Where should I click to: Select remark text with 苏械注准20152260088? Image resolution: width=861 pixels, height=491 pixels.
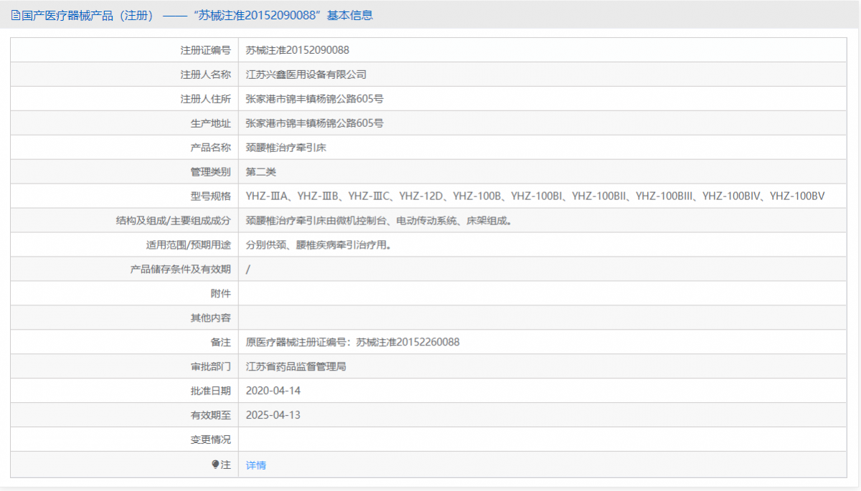click(x=353, y=343)
